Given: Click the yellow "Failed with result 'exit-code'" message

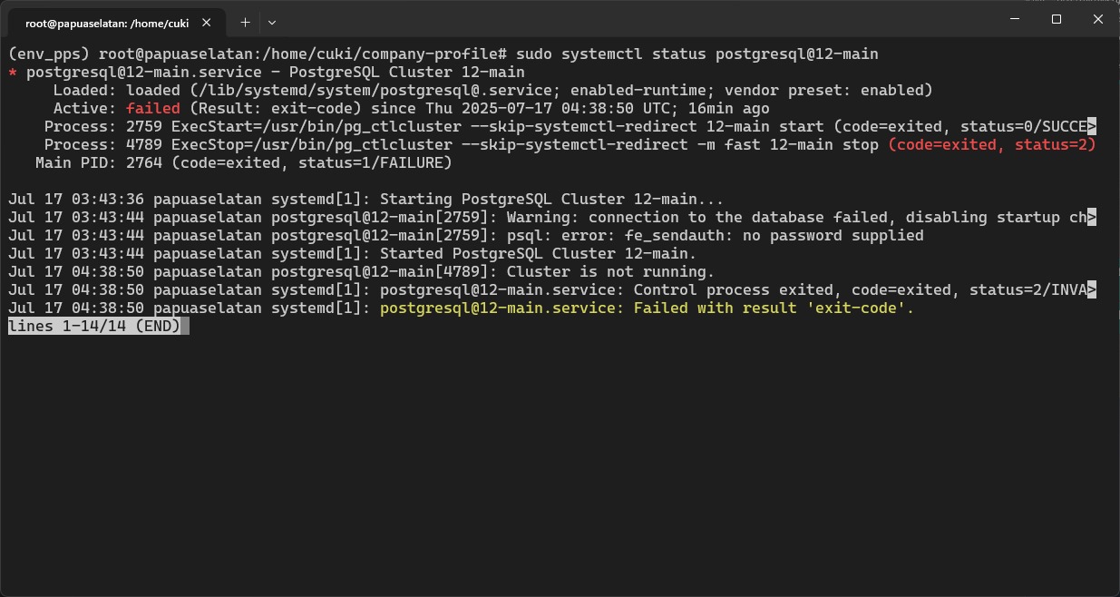Looking at the screenshot, I should pyautogui.click(x=647, y=308).
